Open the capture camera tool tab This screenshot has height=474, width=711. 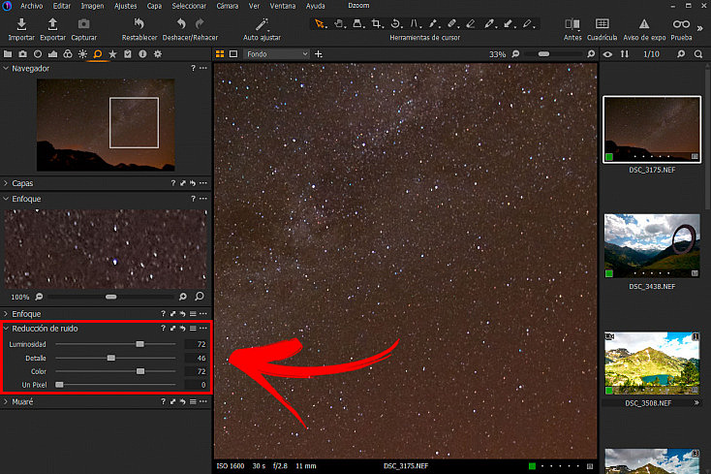[22, 54]
